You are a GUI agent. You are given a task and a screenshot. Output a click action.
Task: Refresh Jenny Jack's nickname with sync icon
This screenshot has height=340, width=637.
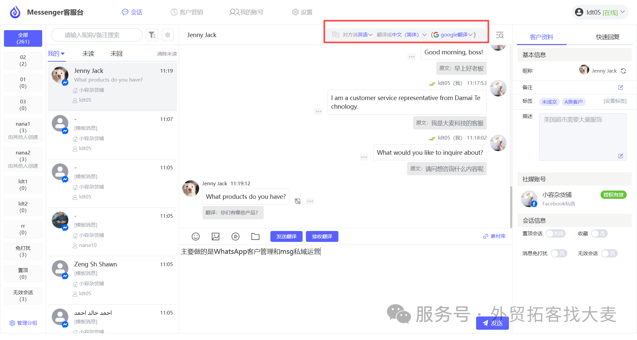(623, 71)
